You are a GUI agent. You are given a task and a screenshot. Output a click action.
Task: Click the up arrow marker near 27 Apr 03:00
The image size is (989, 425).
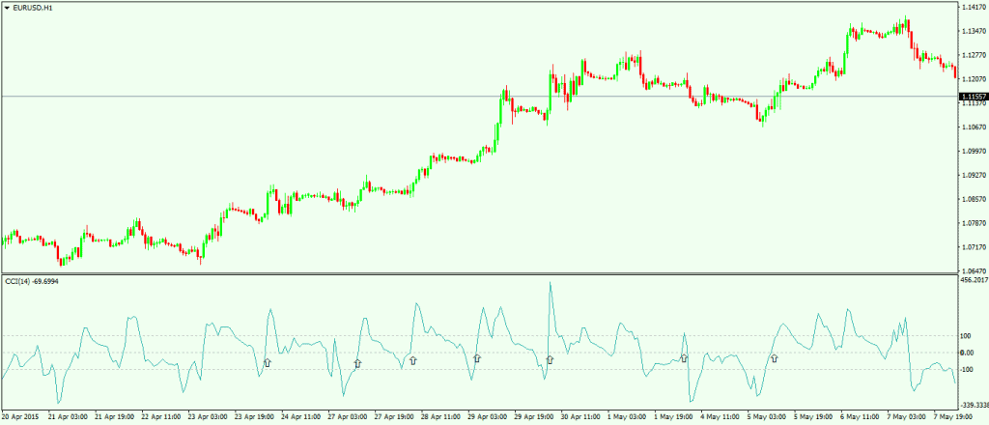point(357,363)
